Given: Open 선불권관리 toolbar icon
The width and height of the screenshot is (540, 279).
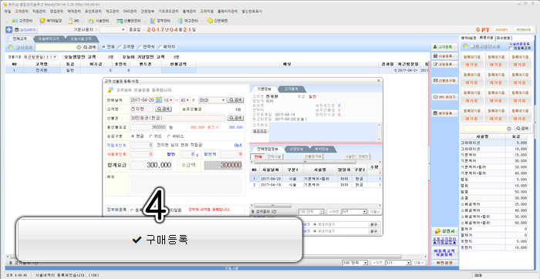Looking at the screenshot, I should pos(129,21).
